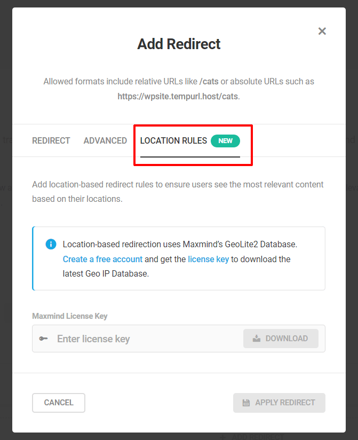Click the Add Redirect dialog title
The height and width of the screenshot is (440, 358).
point(179,44)
